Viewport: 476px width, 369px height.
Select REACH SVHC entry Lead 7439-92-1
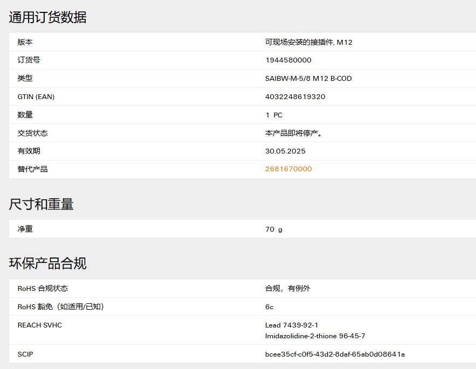pyautogui.click(x=292, y=325)
